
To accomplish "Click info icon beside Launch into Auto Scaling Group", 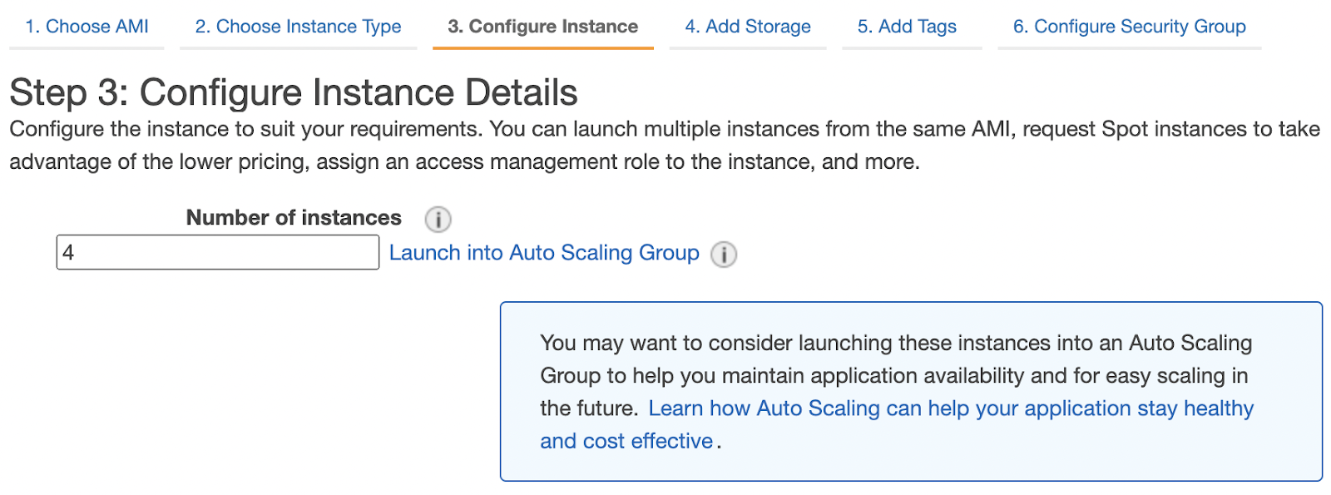I will click(x=724, y=255).
